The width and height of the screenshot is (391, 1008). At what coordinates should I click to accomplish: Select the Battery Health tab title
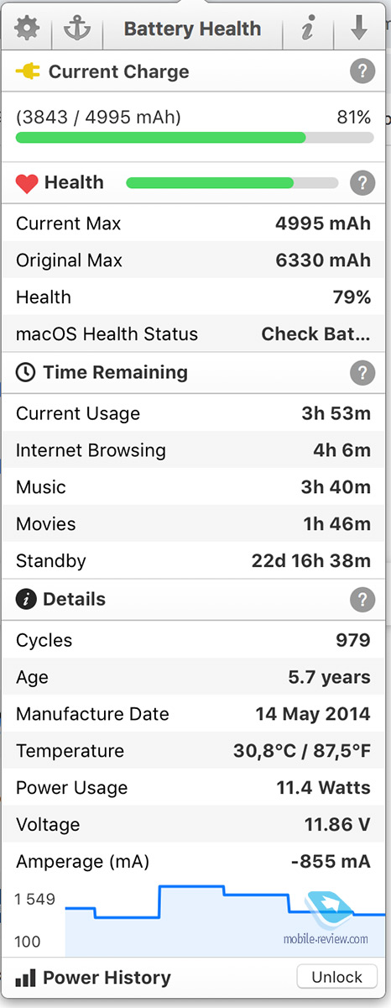[192, 29]
